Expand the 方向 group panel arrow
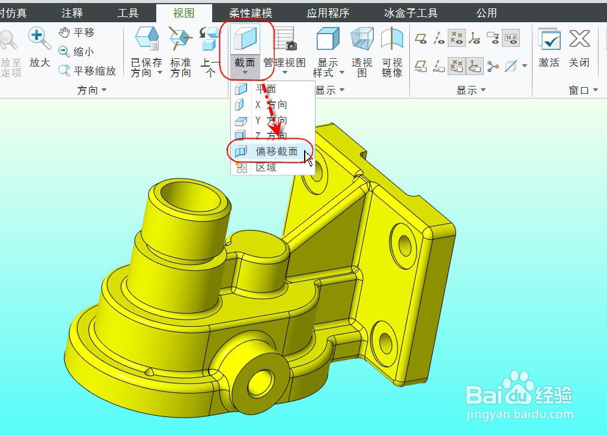The width and height of the screenshot is (607, 435). pos(104,90)
